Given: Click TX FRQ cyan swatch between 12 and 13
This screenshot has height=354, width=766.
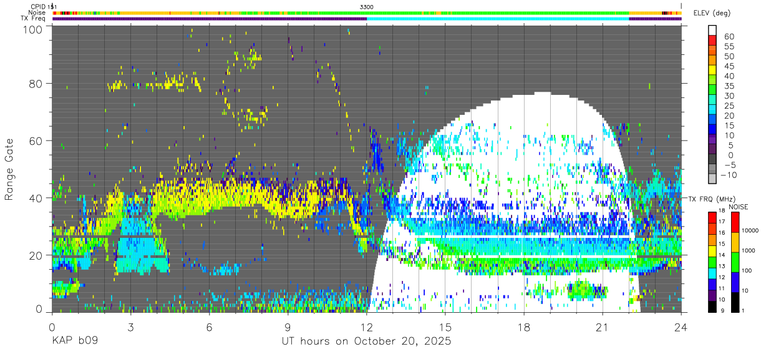Looking at the screenshot, I should pyautogui.click(x=712, y=273).
